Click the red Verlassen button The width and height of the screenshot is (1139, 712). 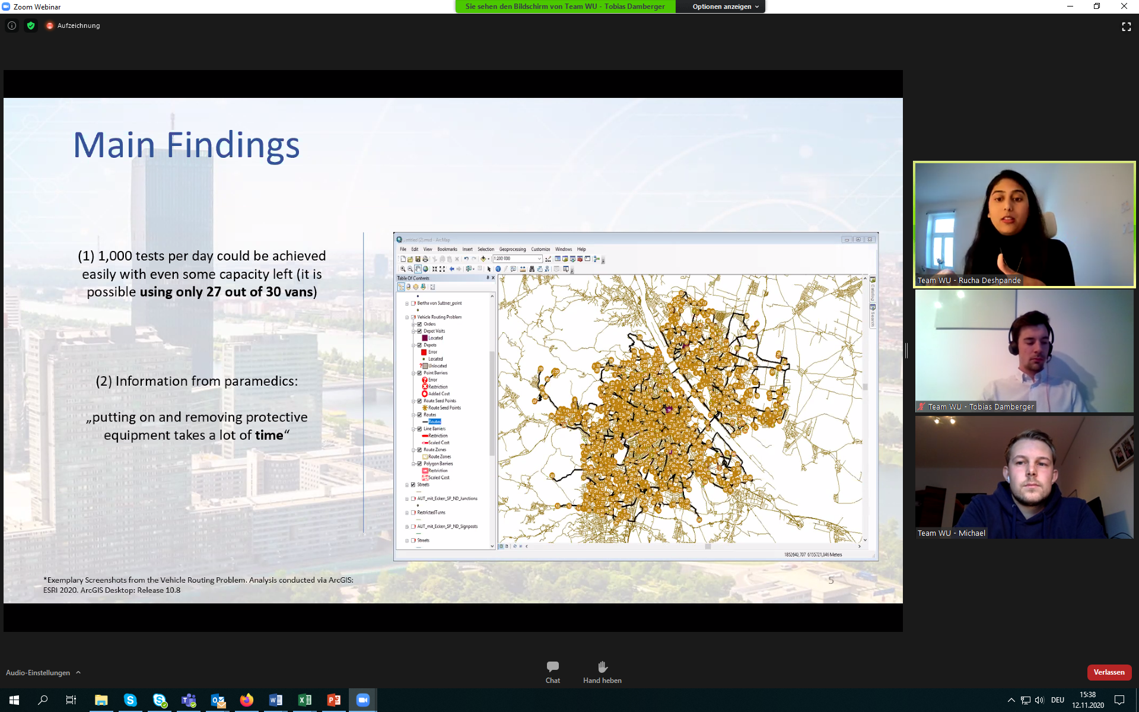pos(1109,672)
